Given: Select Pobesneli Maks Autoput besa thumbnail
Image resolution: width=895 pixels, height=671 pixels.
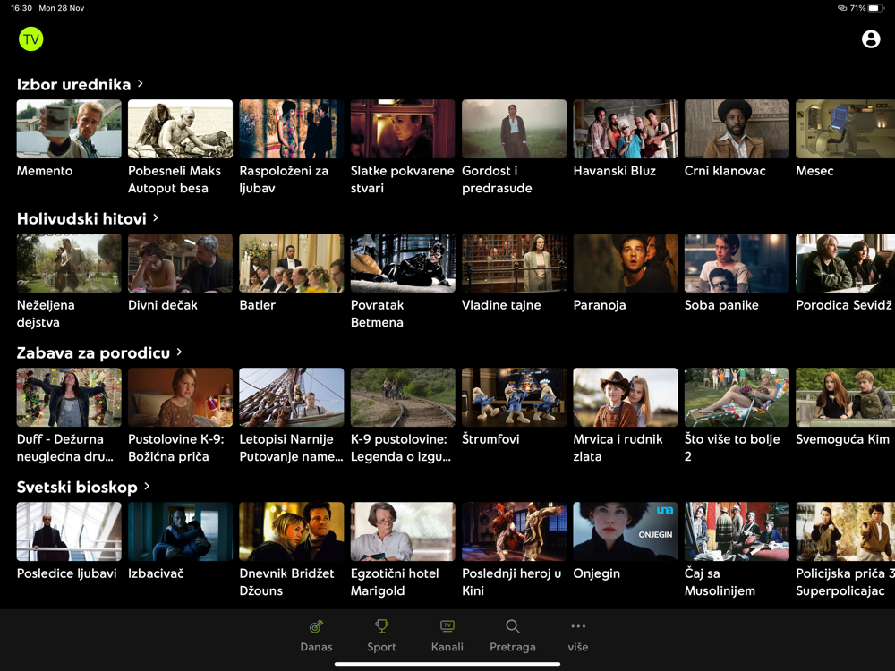Looking at the screenshot, I should coord(181,129).
